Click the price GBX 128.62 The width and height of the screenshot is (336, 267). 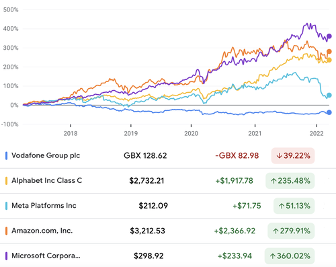pyautogui.click(x=145, y=155)
